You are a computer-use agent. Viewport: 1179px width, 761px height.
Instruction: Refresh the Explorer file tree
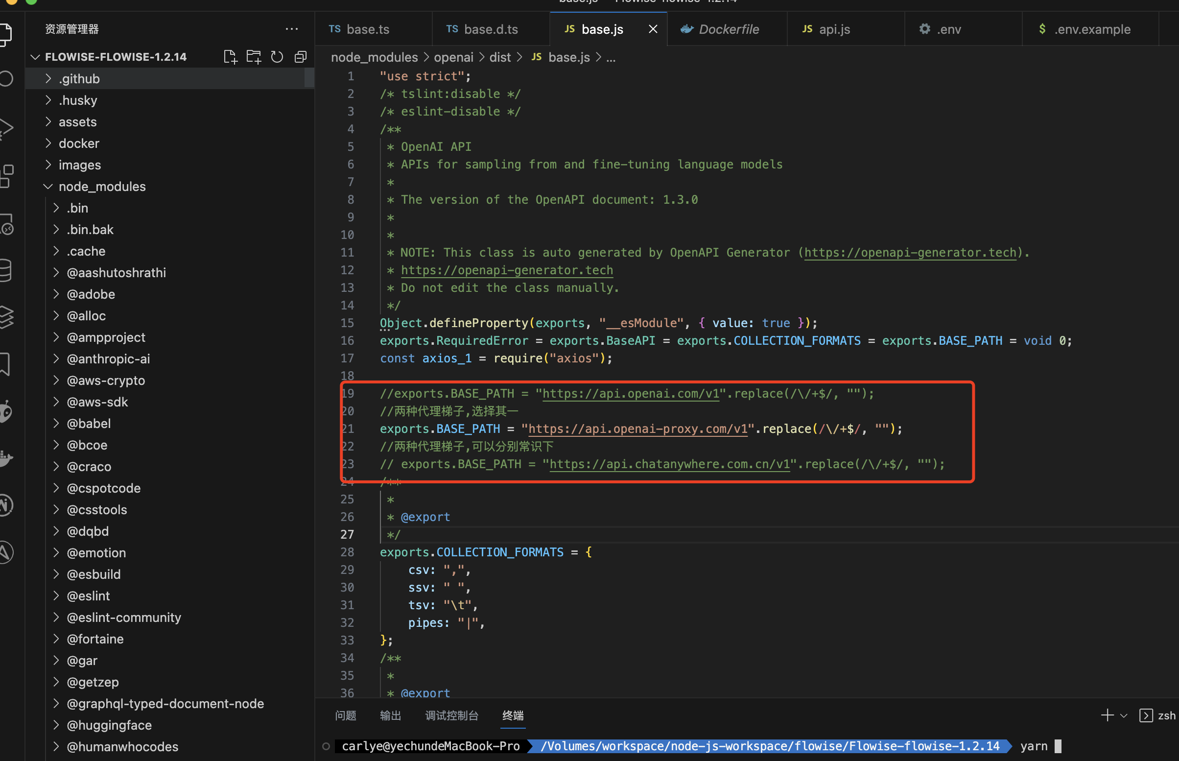(x=277, y=57)
